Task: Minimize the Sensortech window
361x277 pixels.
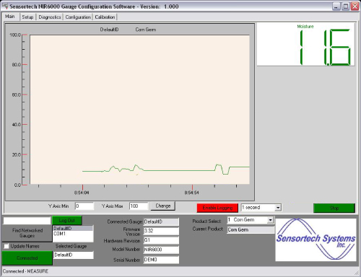Action: (336, 6)
